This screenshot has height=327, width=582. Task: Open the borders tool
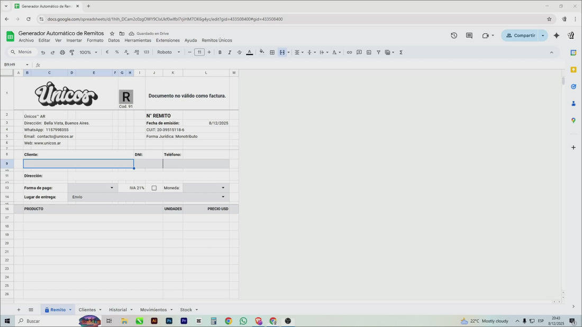[272, 52]
